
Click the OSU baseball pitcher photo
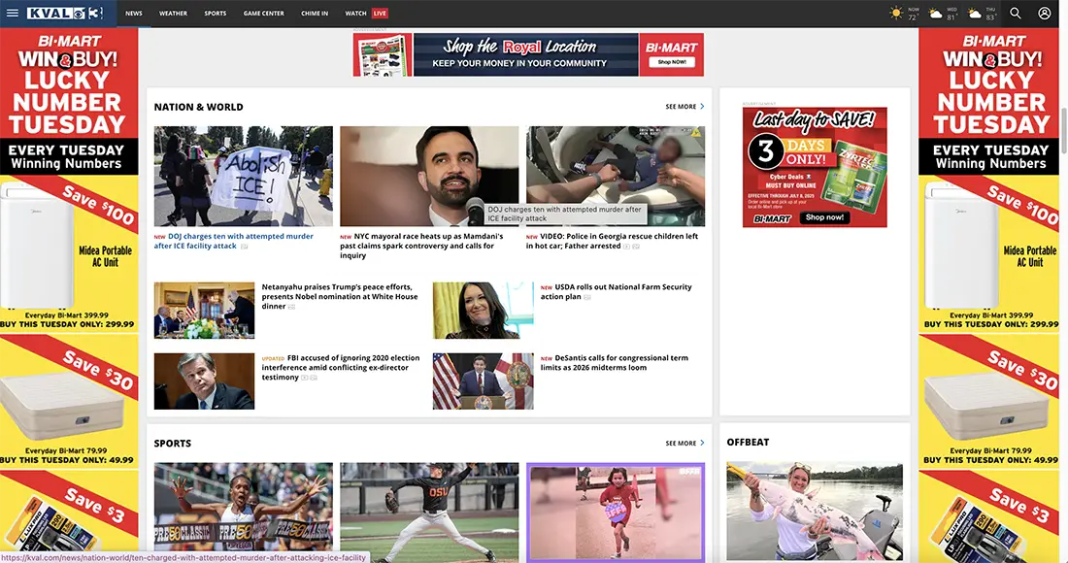click(x=429, y=512)
